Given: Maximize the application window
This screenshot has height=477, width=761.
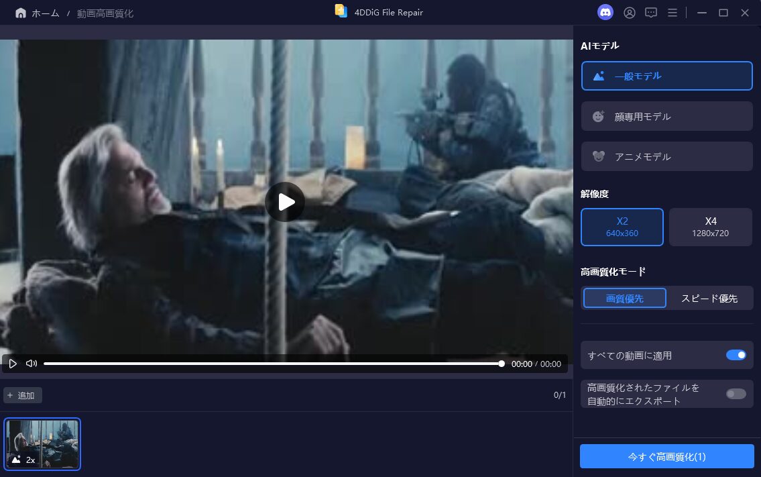Looking at the screenshot, I should [x=723, y=13].
